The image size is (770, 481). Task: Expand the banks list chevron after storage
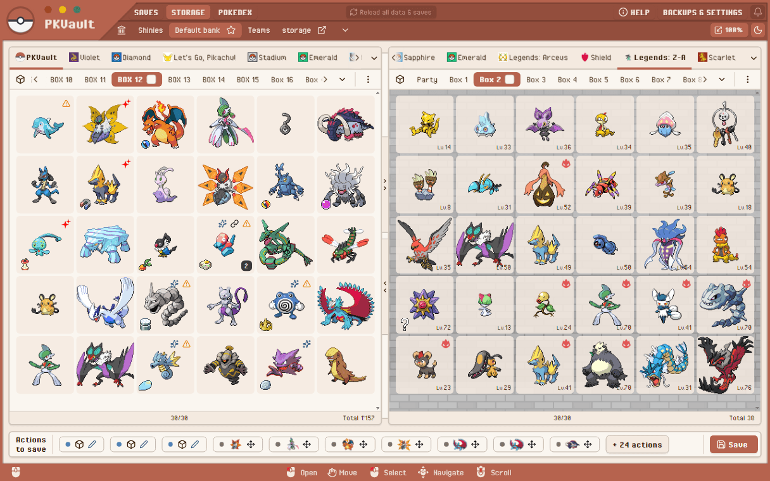point(345,30)
